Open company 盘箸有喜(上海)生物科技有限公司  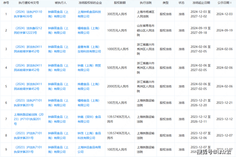pyautogui.click(x=89, y=49)
